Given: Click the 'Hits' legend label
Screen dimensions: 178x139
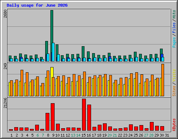Looking at the screenshot, I should (174, 14).
